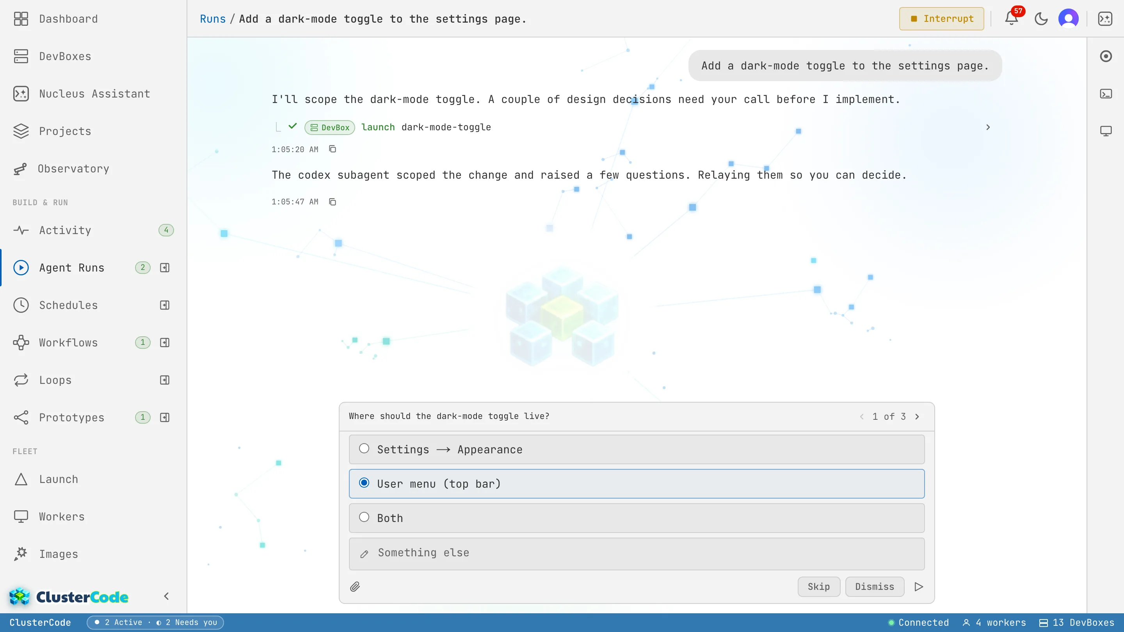Open Images in the Fleet section
This screenshot has width=1124, height=632.
click(93, 554)
